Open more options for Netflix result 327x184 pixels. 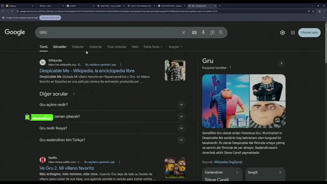(120, 162)
